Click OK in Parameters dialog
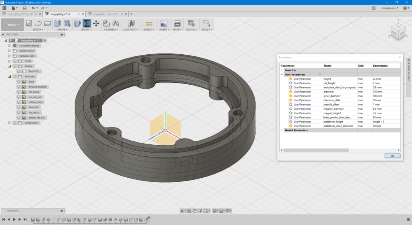The height and width of the screenshot is (225, 412). pyautogui.click(x=392, y=156)
